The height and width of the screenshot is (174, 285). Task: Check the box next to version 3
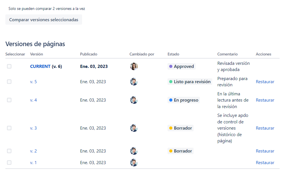point(9,128)
